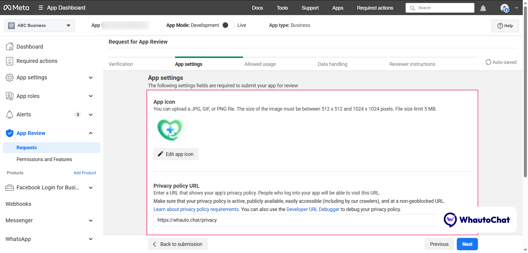
Task: Open the Docs menu in header
Action: [257, 8]
